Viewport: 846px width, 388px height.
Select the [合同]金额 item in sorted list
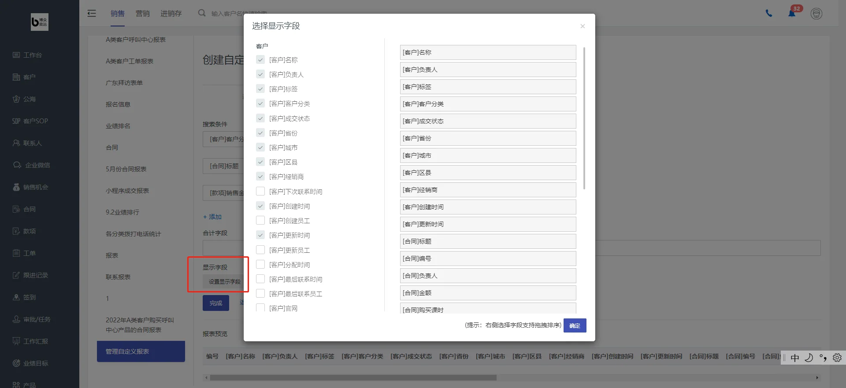point(488,293)
